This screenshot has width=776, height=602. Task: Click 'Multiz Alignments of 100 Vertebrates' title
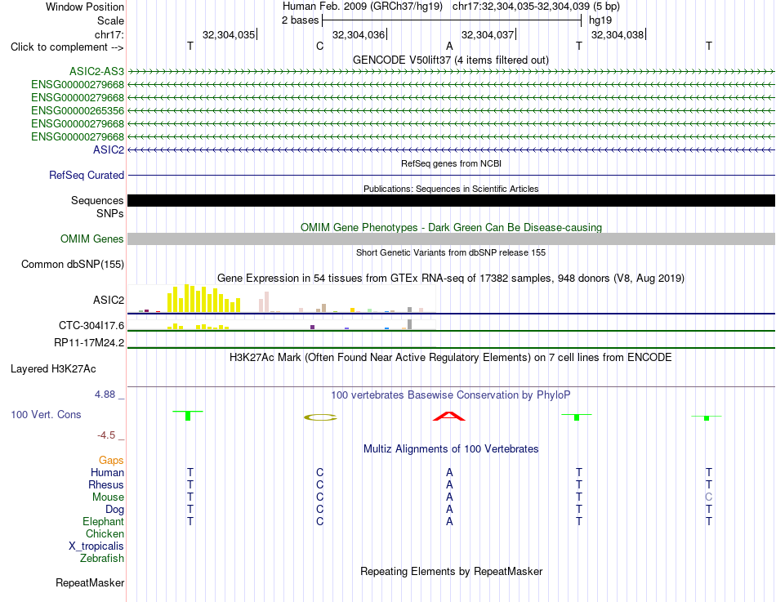tap(451, 449)
